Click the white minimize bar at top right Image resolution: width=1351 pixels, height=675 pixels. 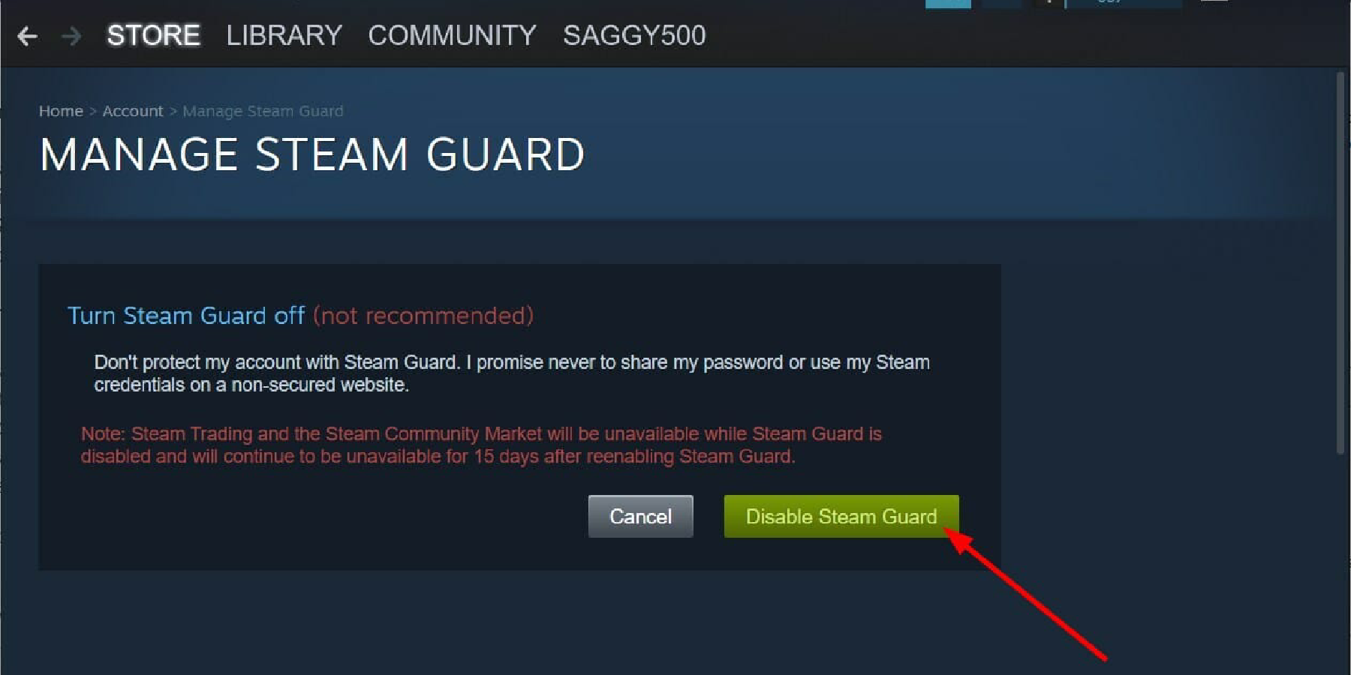click(1214, 1)
